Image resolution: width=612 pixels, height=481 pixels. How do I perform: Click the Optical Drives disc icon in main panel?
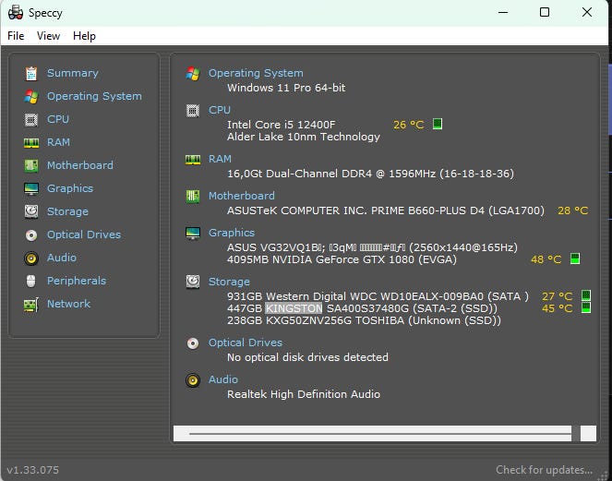pos(193,343)
